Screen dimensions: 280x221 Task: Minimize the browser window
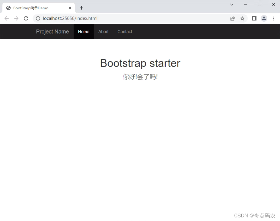click(x=246, y=5)
